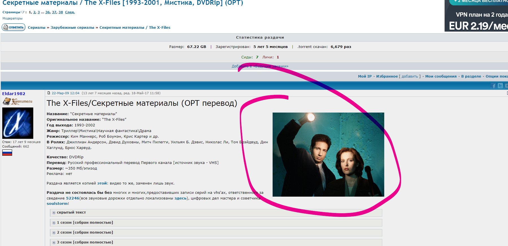Click the VPN plan advertisement banner
This screenshot has height=246, width=508.
[476, 16]
